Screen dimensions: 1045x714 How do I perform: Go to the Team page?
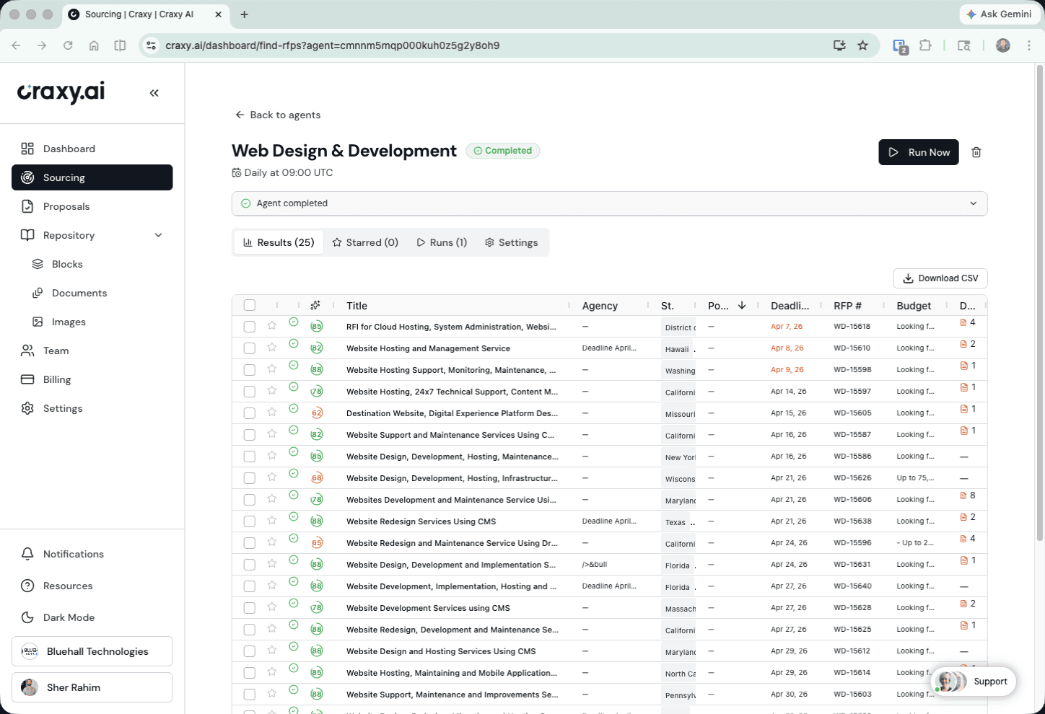tap(92, 351)
